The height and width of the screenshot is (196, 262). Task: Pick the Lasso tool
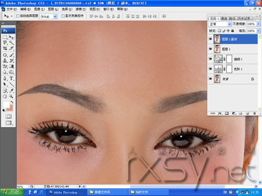[5, 42]
